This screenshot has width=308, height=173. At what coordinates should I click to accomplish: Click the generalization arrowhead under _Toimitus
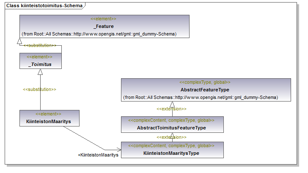click(40, 72)
